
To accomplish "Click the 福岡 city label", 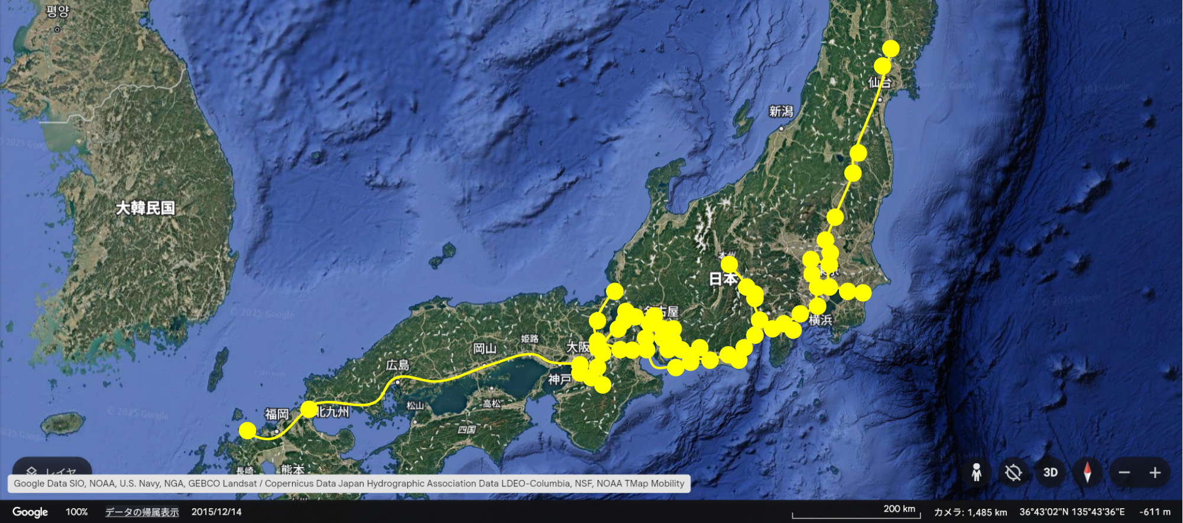I will tap(277, 414).
